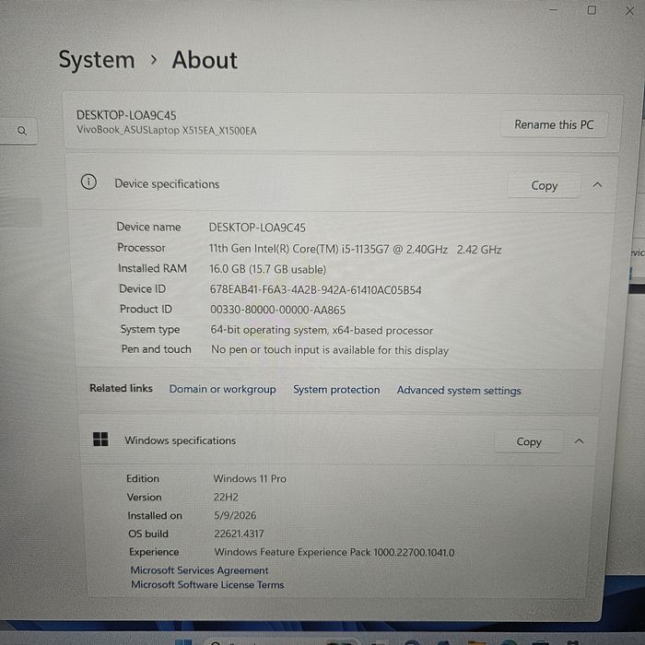Screen dimensions: 645x645
Task: Collapse the Windows specifications section chevron
Action: [579, 441]
